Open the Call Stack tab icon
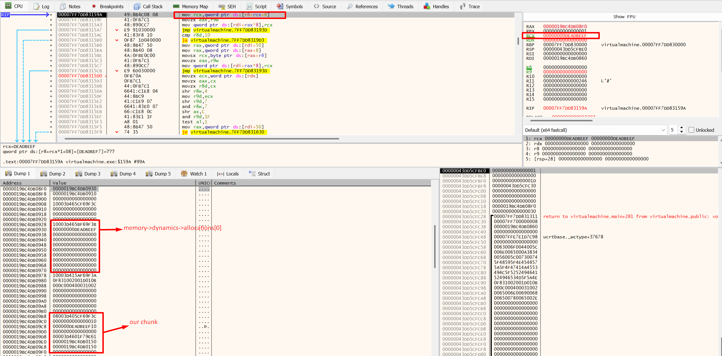This screenshot has width=722, height=356. [137, 6]
